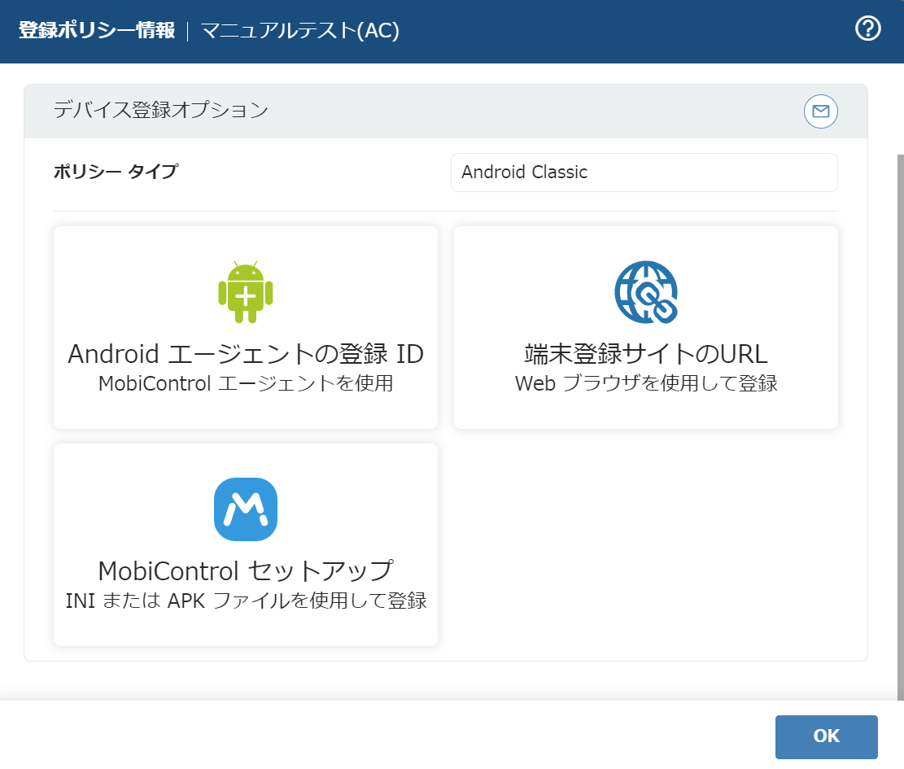Click the OK button
This screenshot has width=904, height=769.
tap(826, 736)
